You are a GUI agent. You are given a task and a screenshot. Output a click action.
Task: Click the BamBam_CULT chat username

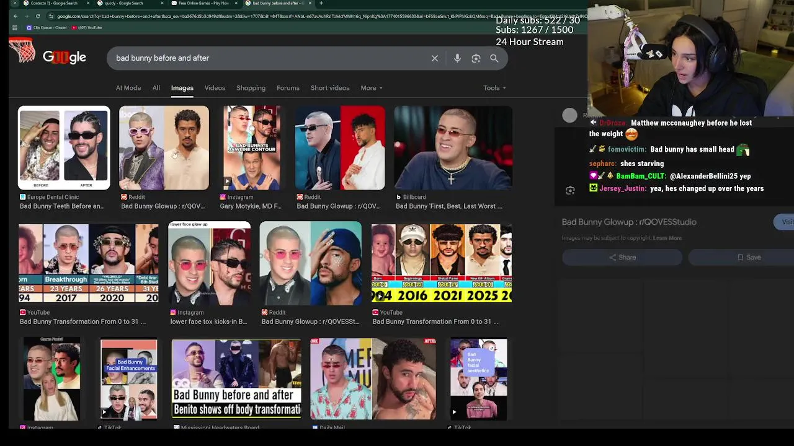tap(641, 176)
